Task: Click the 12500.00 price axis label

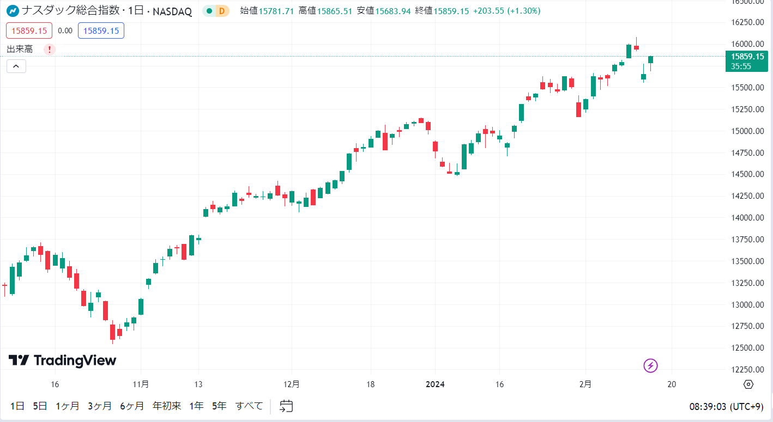Action: click(x=747, y=348)
